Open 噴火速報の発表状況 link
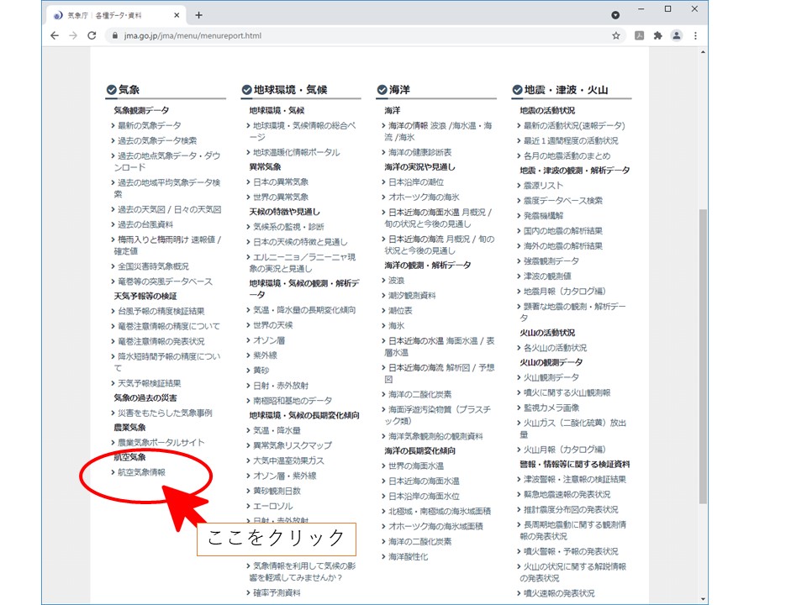The height and width of the screenshot is (605, 807). (559, 593)
